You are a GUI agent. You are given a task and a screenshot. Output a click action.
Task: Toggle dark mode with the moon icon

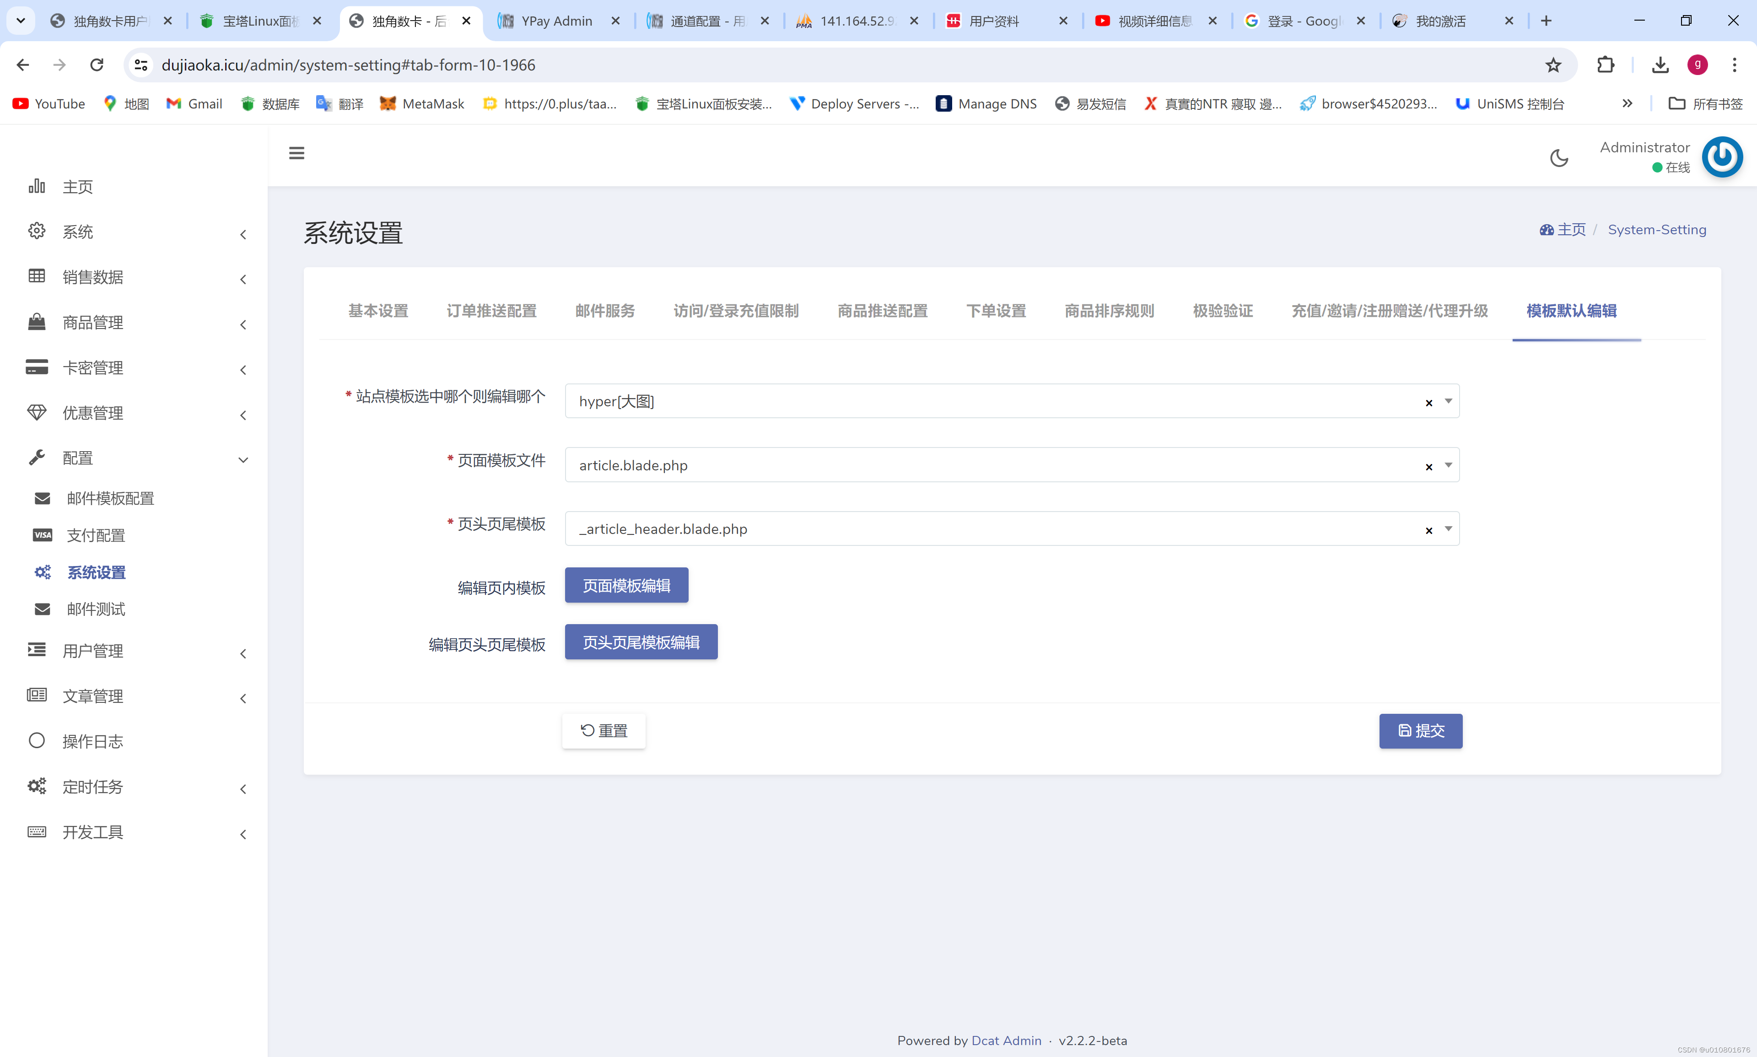tap(1558, 157)
